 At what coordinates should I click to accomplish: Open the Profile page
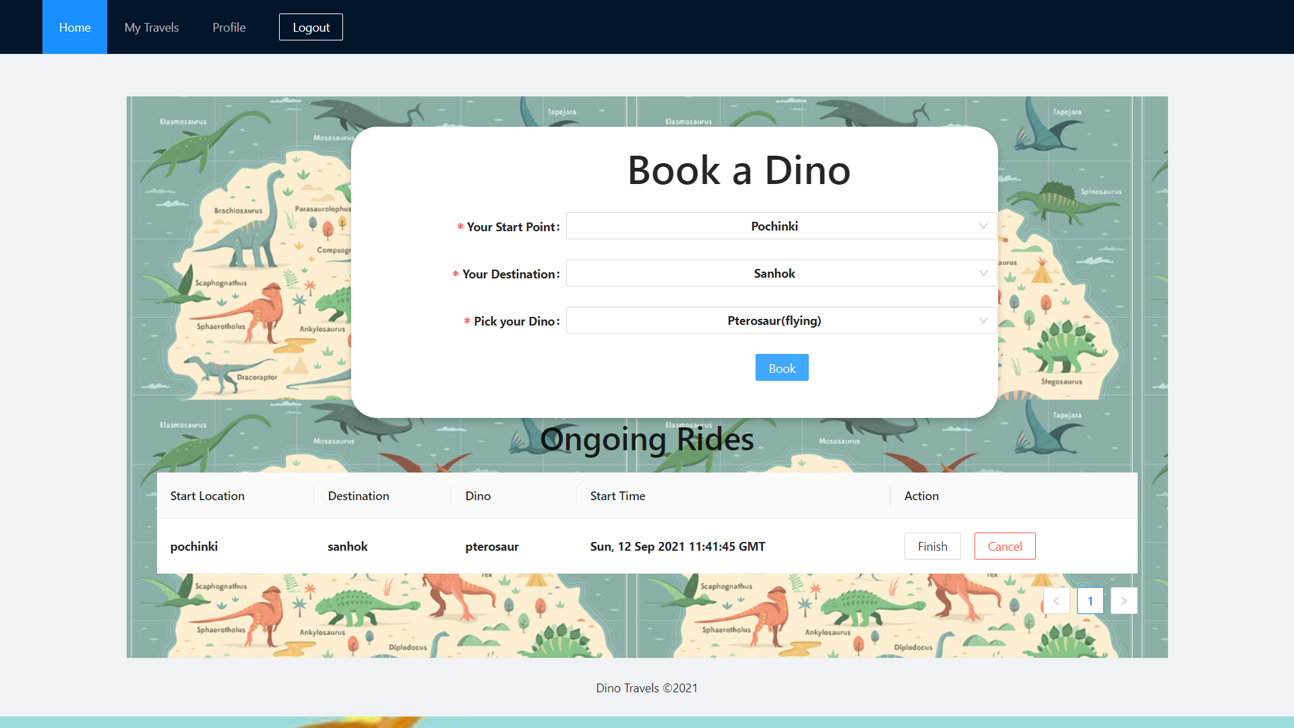point(229,28)
